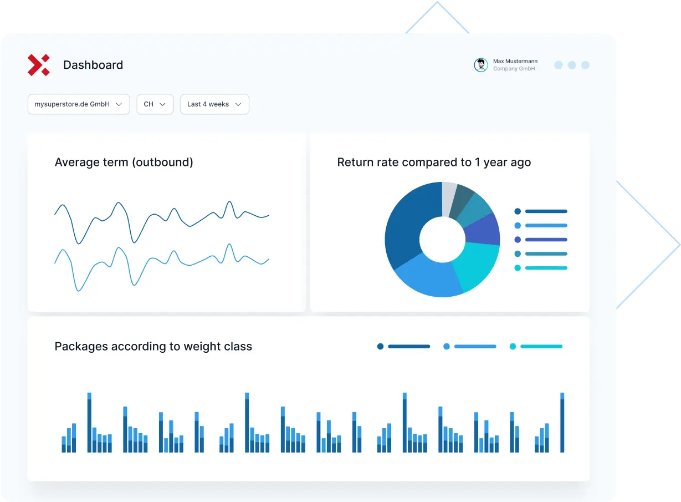Toggle the cyan legend entry of donut chart

click(x=541, y=268)
